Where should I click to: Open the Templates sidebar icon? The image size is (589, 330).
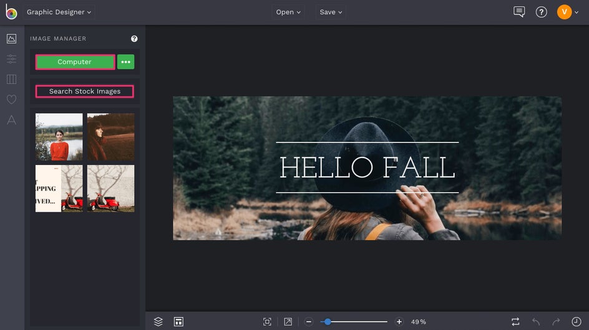(x=11, y=79)
